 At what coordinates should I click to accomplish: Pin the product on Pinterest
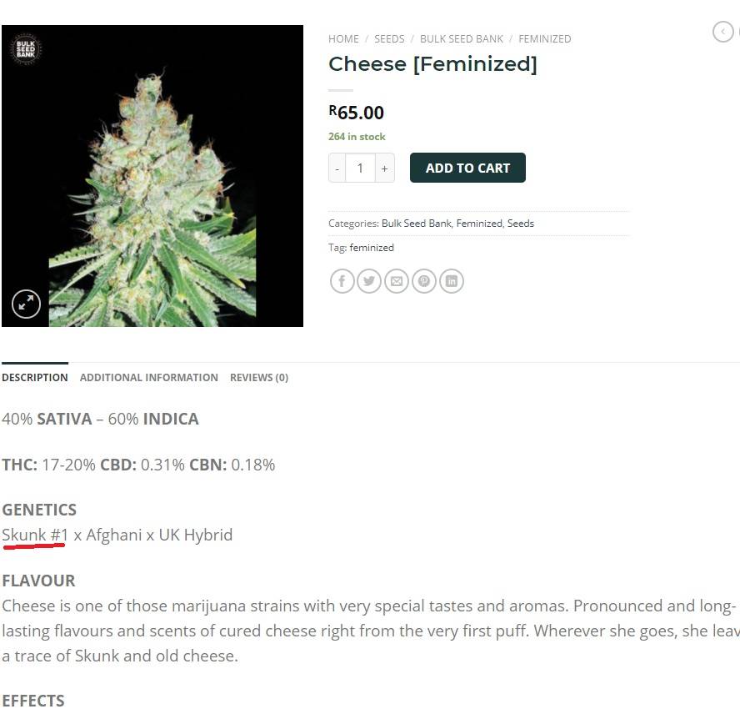tap(424, 281)
